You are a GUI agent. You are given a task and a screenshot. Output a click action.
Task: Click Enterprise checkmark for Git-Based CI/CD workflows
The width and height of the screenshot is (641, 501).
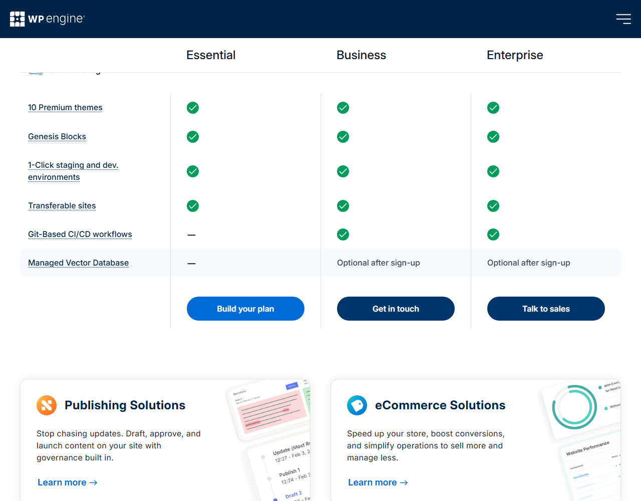[x=493, y=234]
